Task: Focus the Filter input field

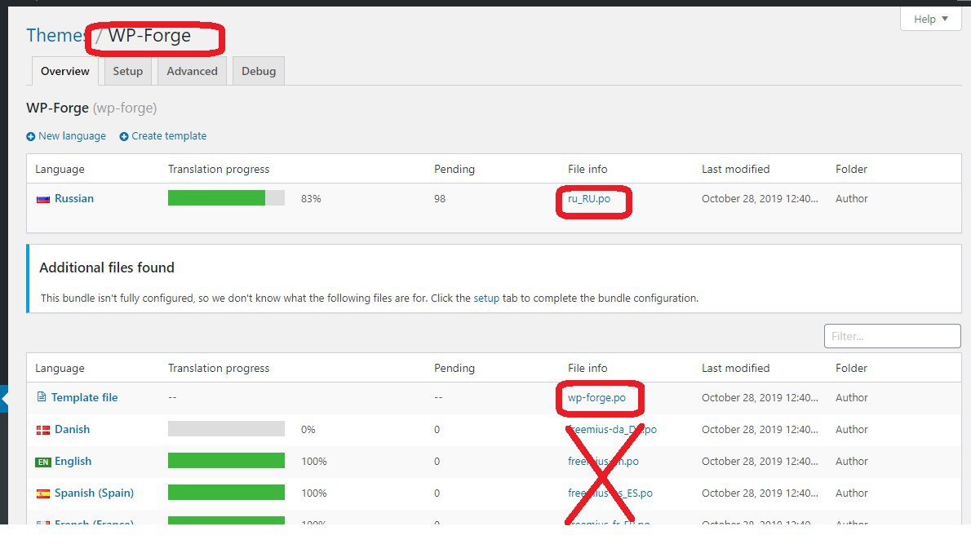Action: coord(893,336)
